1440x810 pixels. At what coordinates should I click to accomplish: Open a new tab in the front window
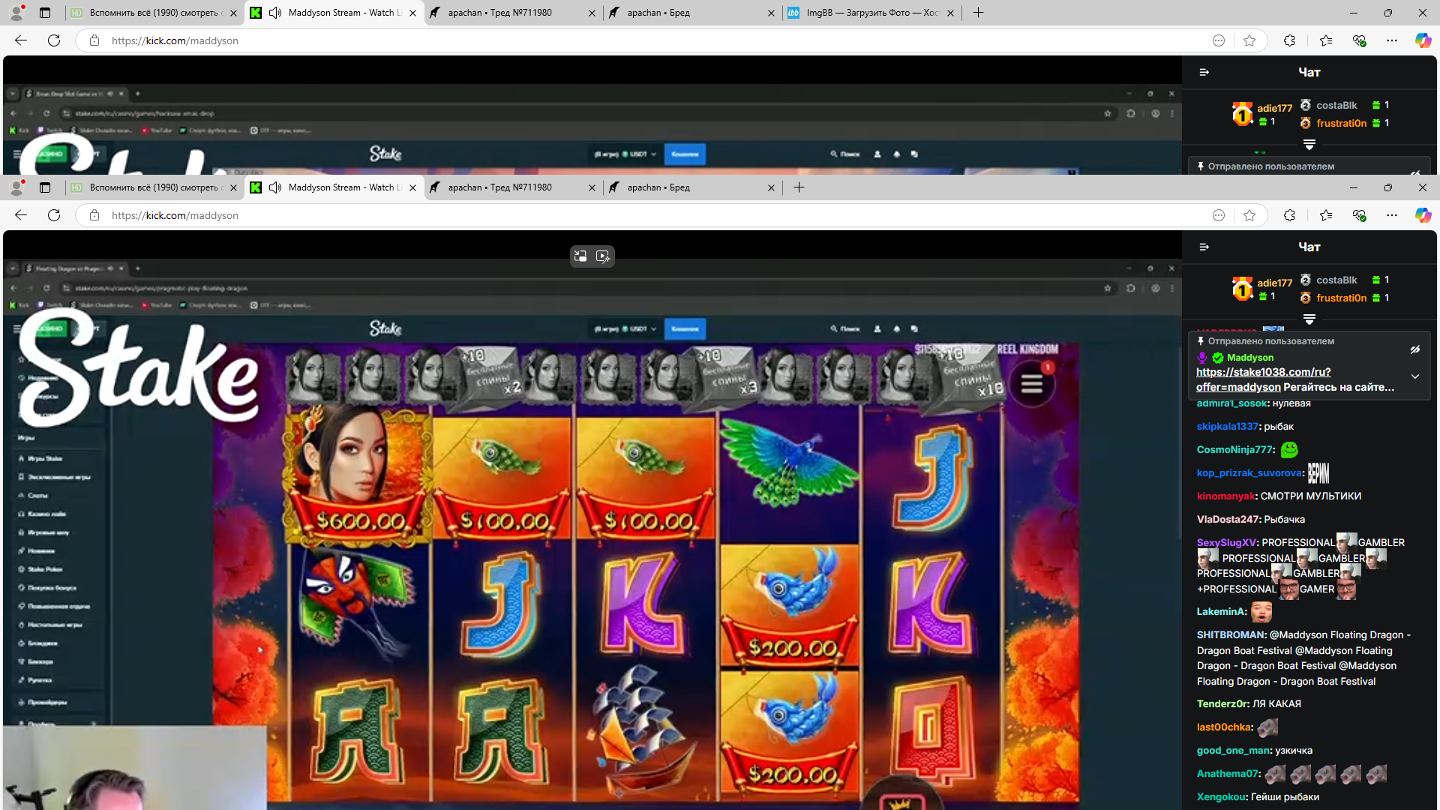pyautogui.click(x=799, y=187)
